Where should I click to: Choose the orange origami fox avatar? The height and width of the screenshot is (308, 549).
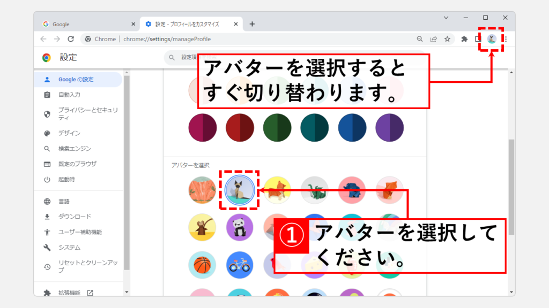coord(389,190)
